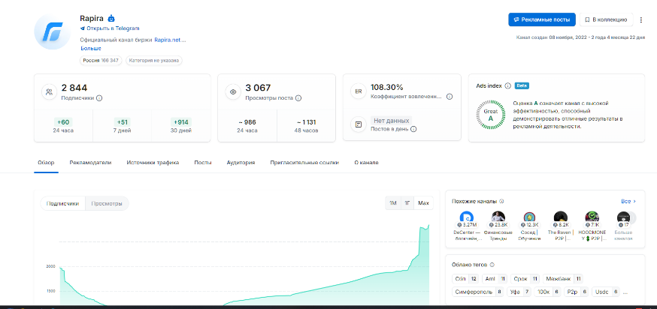Click the ~1 131 48-hour views value
Image resolution: width=657 pixels, height=309 pixels.
point(306,122)
